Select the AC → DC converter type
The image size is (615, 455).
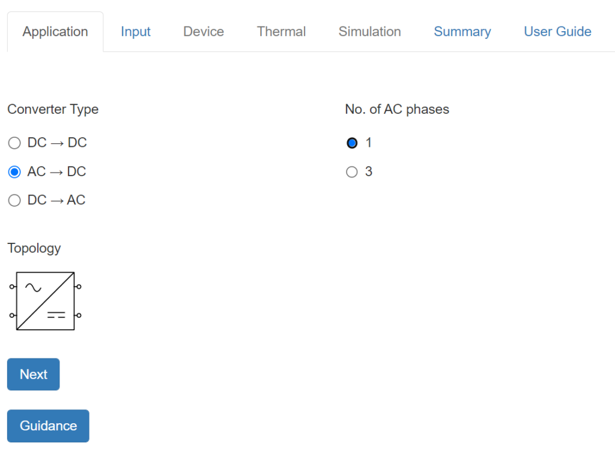point(14,172)
